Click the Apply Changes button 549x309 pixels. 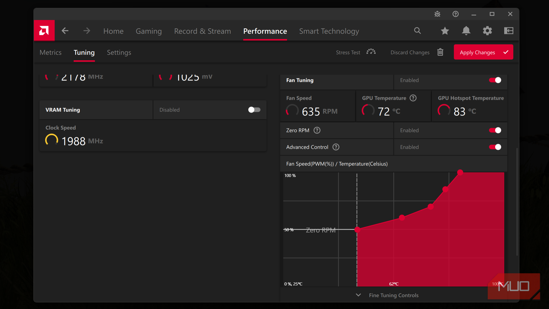(483, 52)
